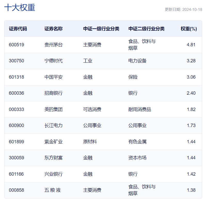
Task: Select stock code 600036
Action: pos(17,93)
